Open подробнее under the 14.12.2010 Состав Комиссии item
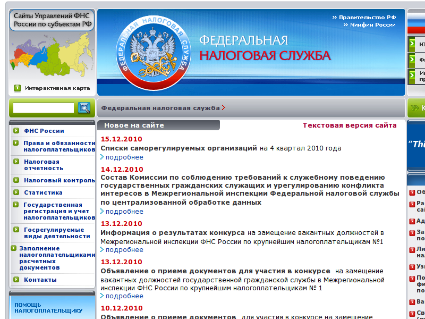This screenshot has height=319, width=425. click(x=124, y=212)
